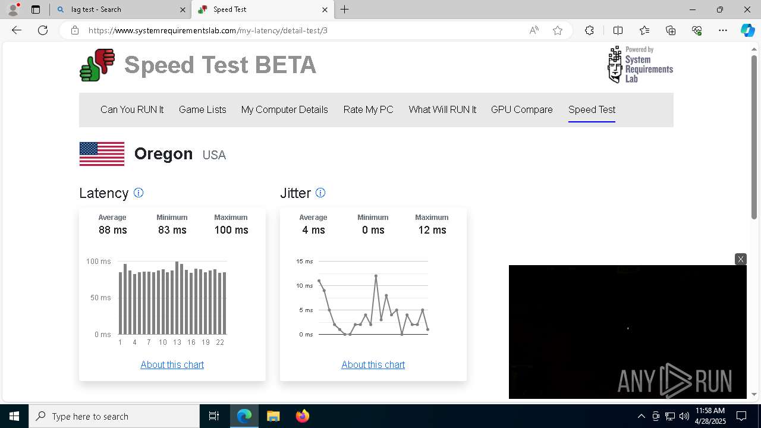This screenshot has height=428, width=761.
Task: Click the Speed Test thumbs logo
Action: (x=98, y=65)
